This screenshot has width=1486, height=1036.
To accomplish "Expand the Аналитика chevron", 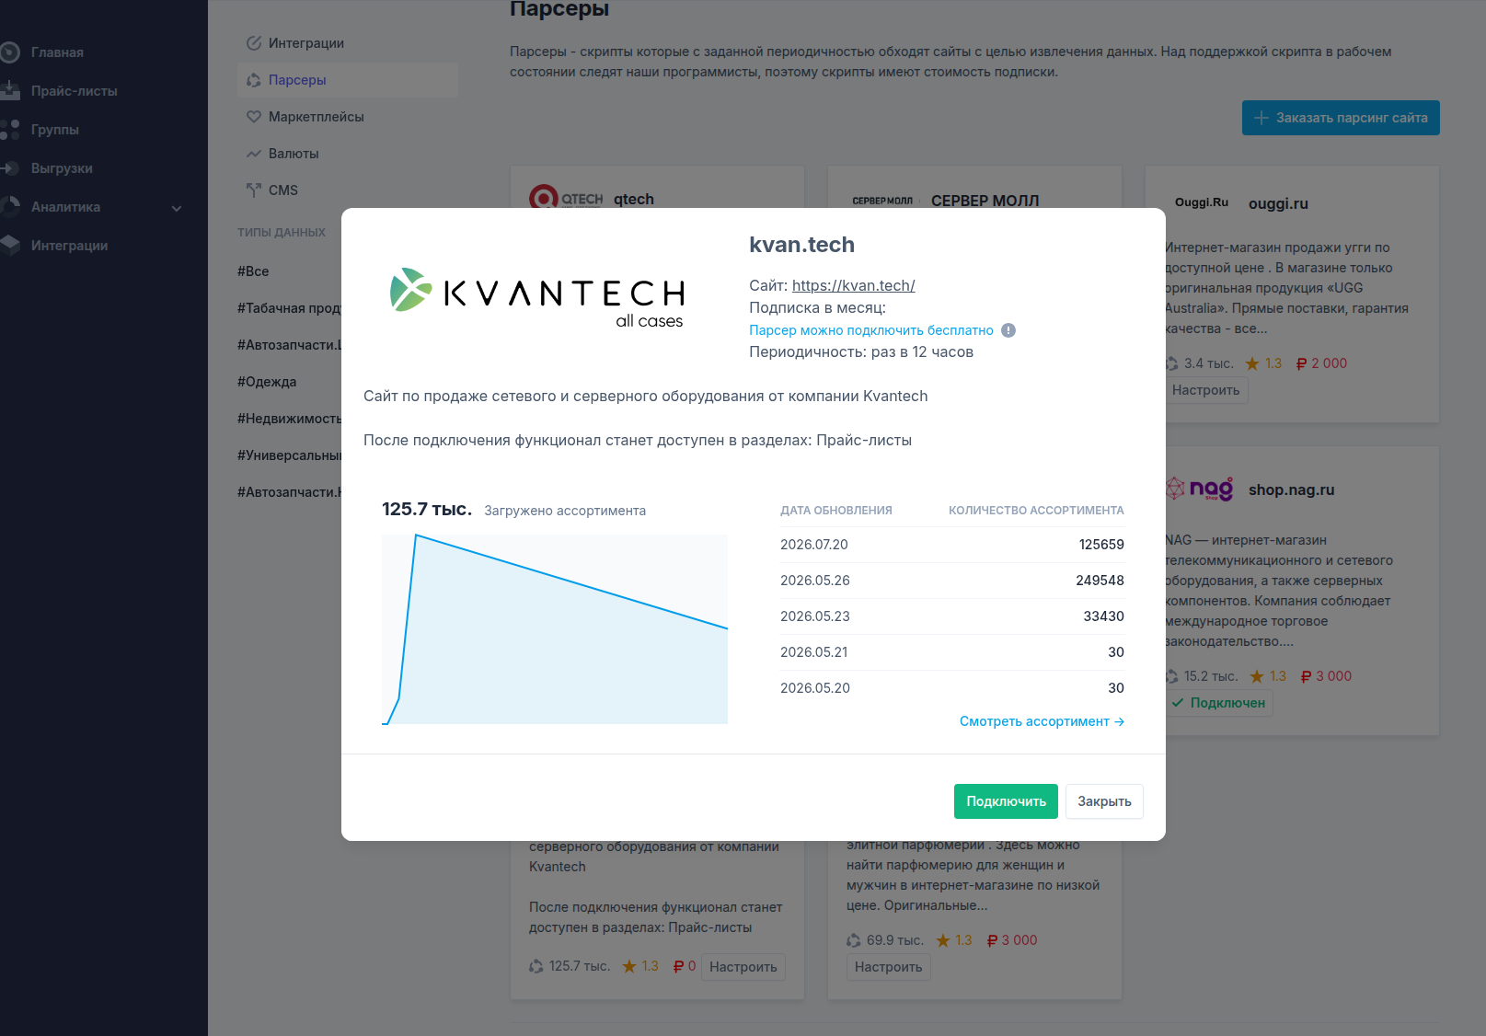I will 177,208.
